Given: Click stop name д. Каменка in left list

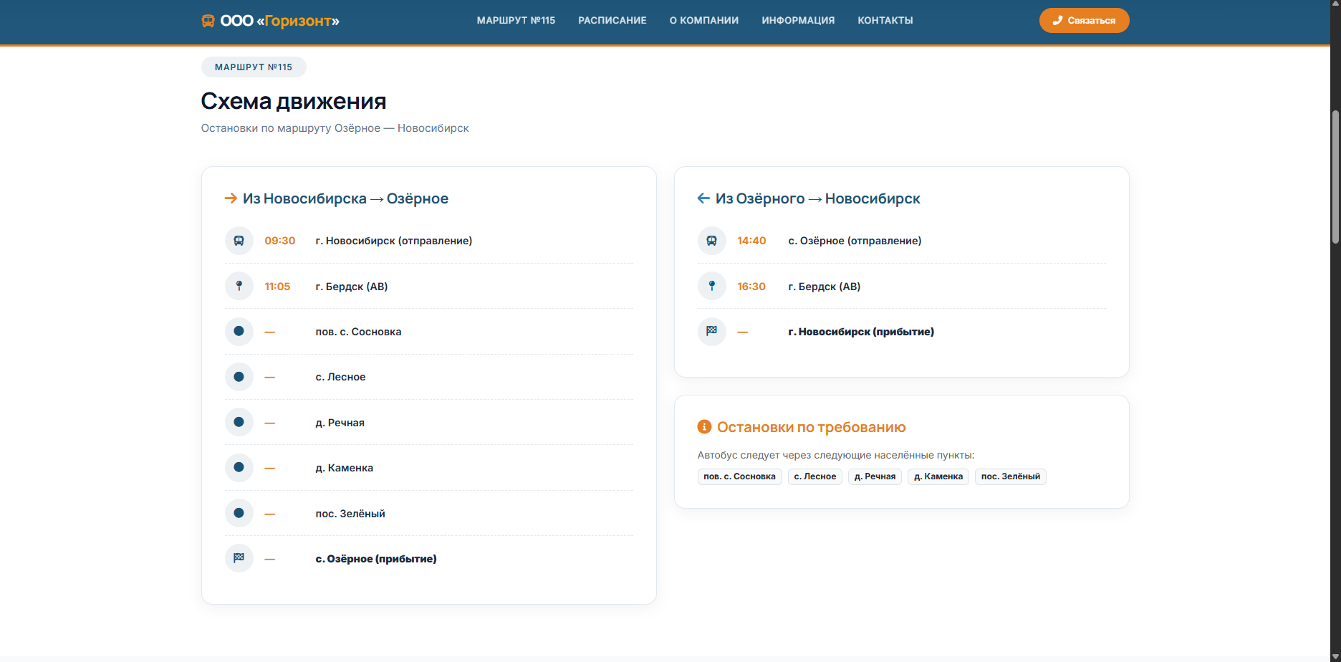Looking at the screenshot, I should click(x=345, y=468).
